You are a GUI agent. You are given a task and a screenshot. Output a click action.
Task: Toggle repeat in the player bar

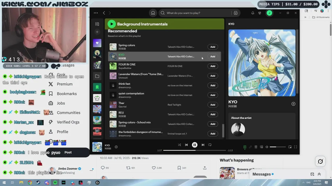[210, 145]
